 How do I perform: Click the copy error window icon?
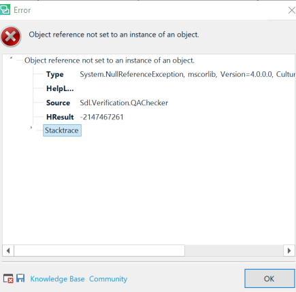coord(8,278)
